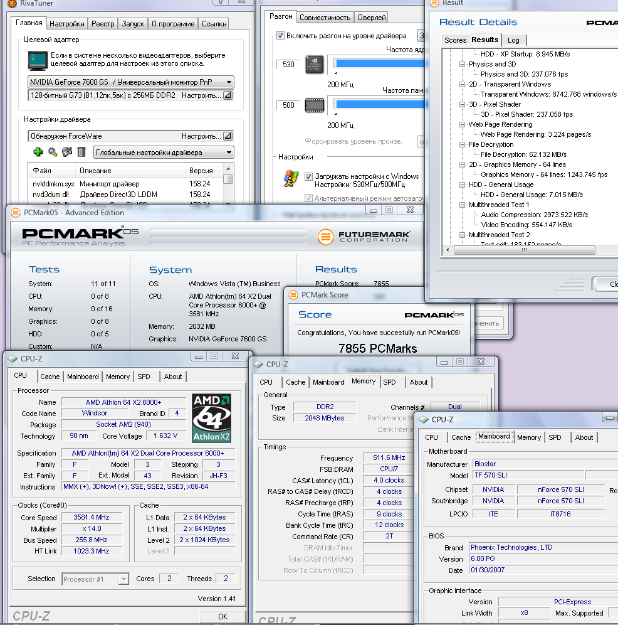Click the Ссылки tab in RivaTuner
Image resolution: width=618 pixels, height=625 pixels.
point(214,24)
